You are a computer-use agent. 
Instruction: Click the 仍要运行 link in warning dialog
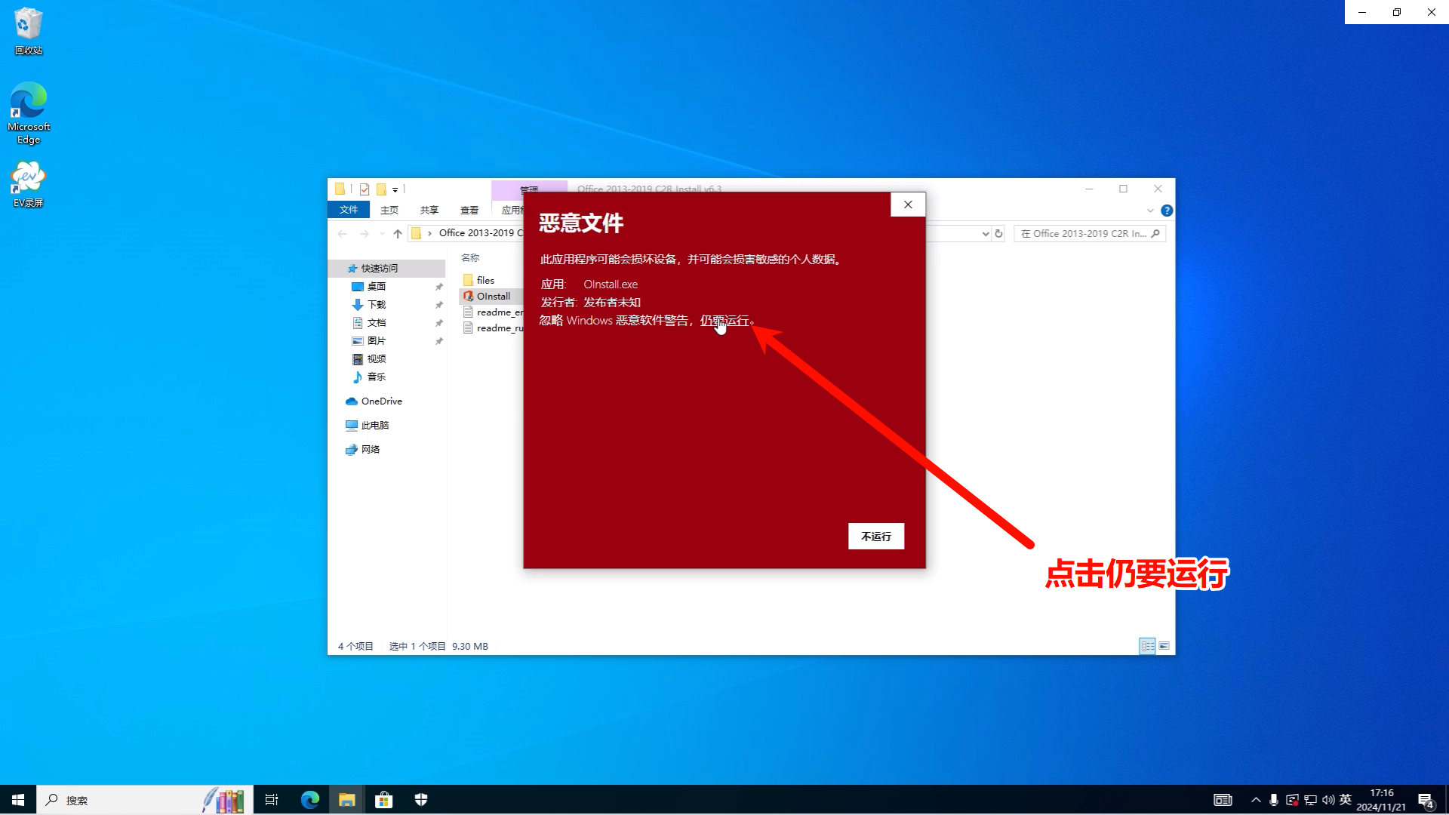(724, 321)
